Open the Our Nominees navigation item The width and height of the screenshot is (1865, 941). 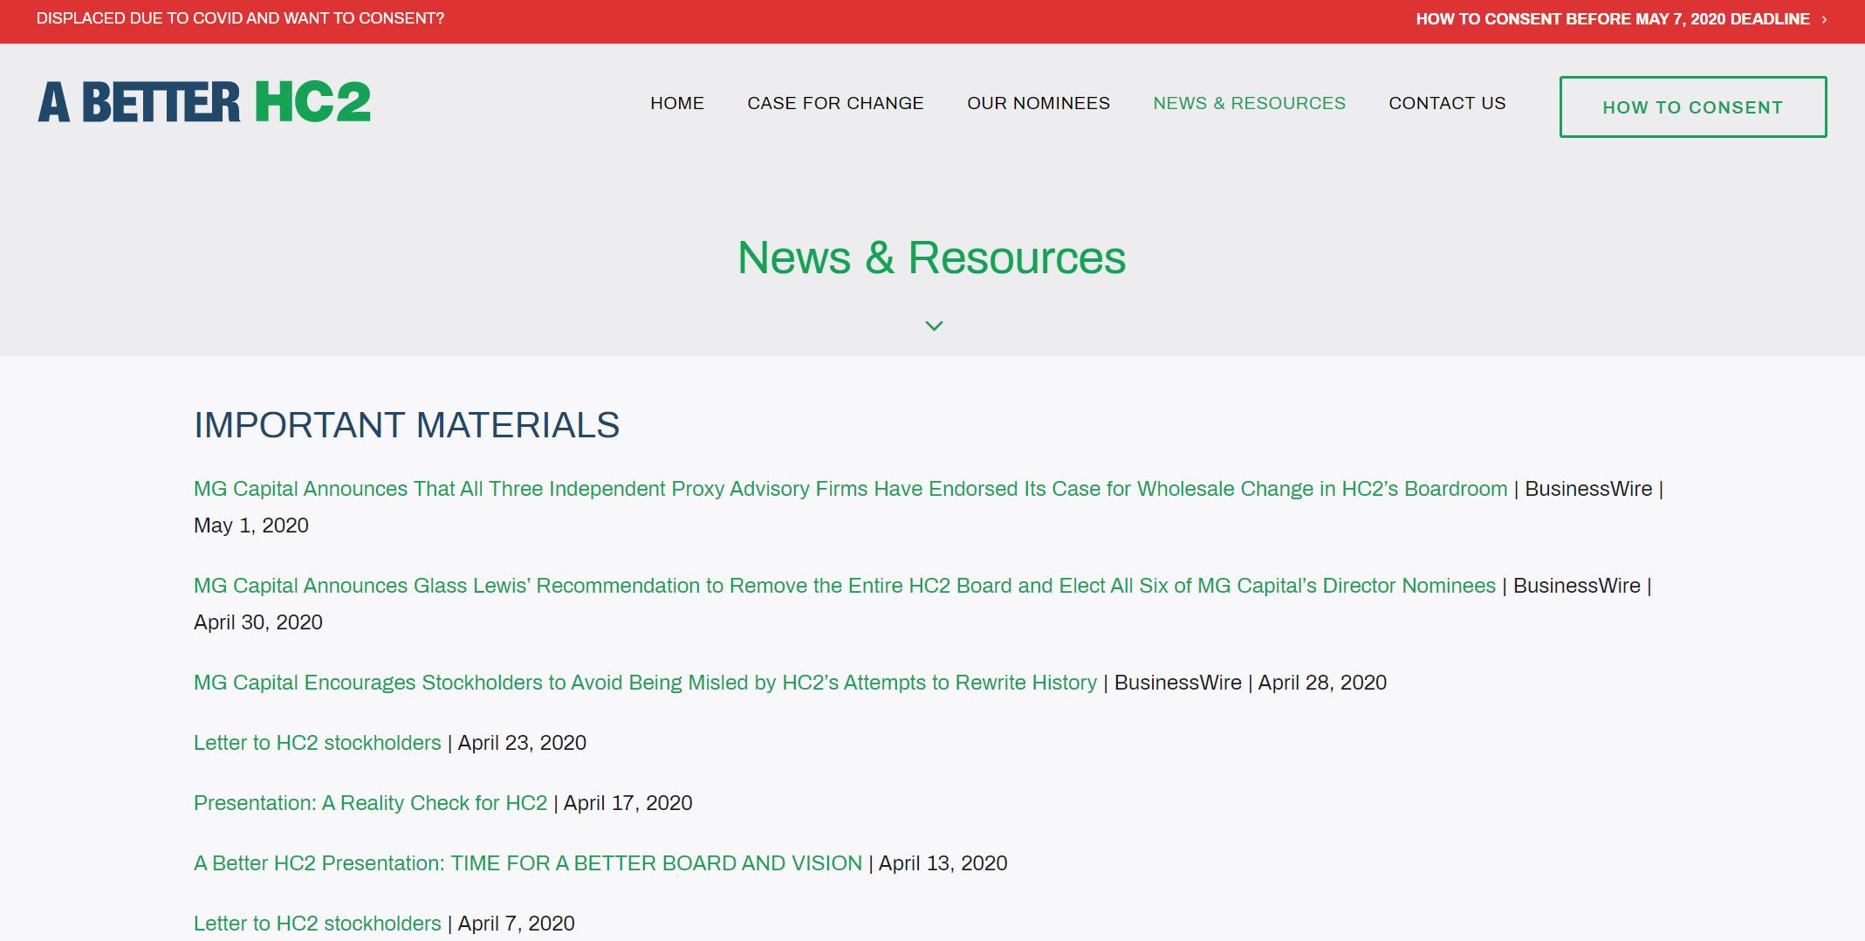click(1038, 103)
